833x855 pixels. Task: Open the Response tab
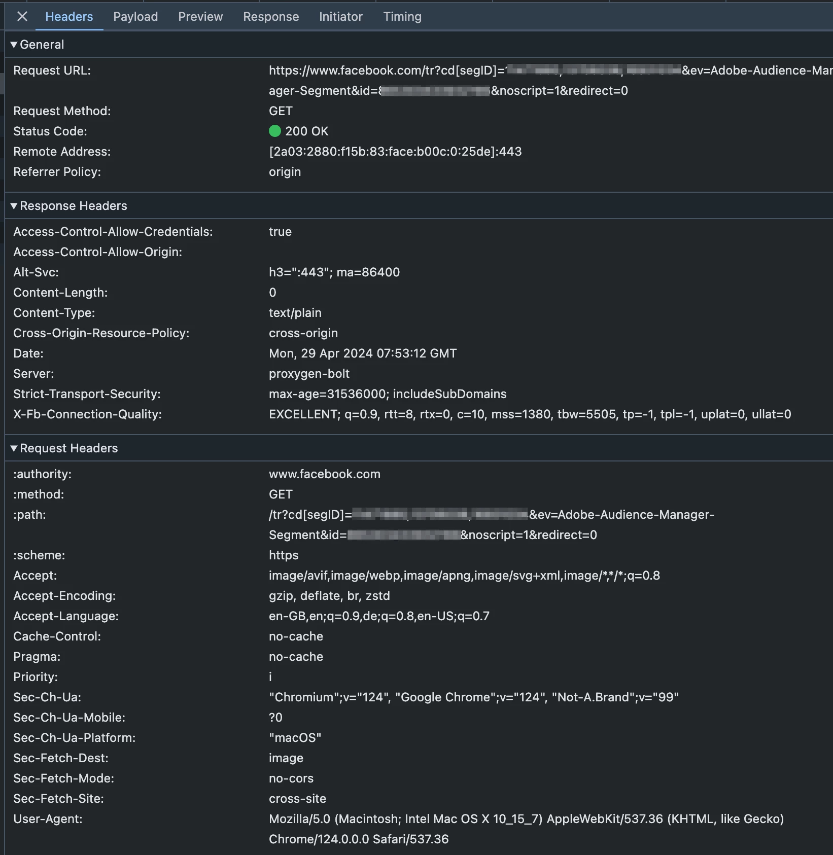coord(271,17)
